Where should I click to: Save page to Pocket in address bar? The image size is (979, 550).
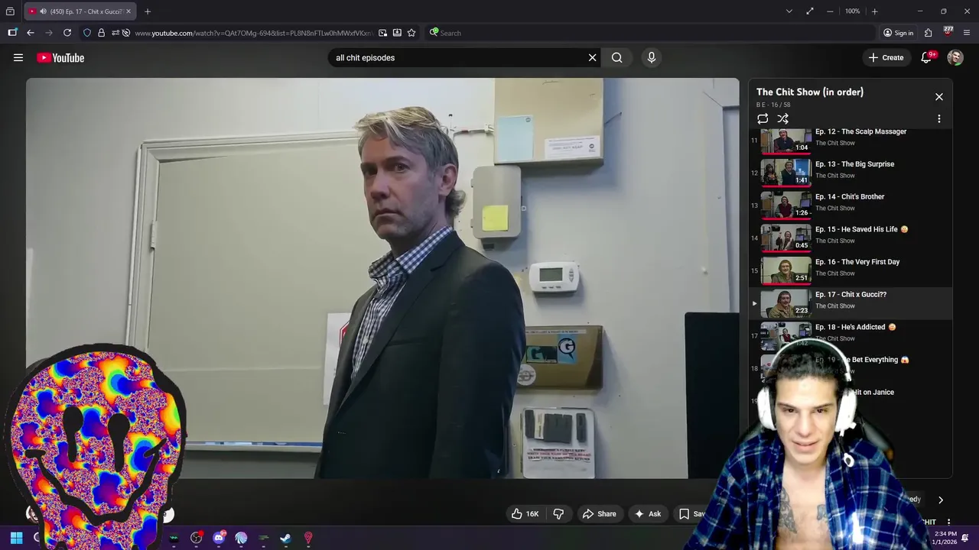coord(397,33)
